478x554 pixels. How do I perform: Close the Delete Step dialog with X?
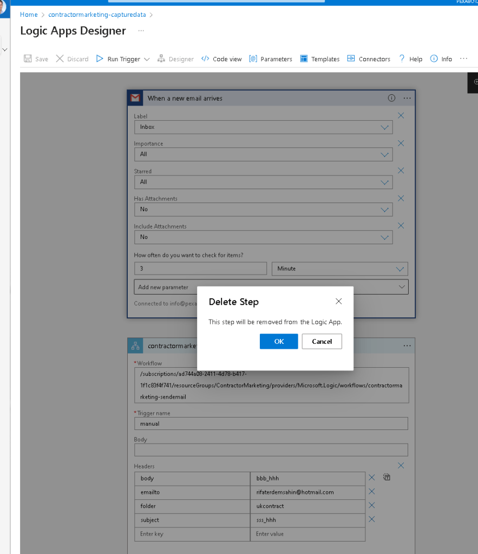[338, 302]
